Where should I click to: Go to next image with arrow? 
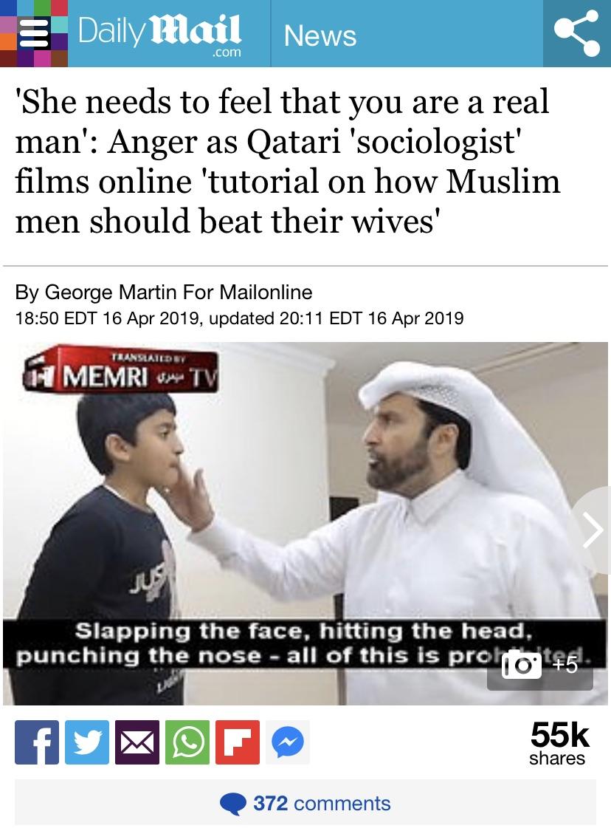(x=592, y=530)
